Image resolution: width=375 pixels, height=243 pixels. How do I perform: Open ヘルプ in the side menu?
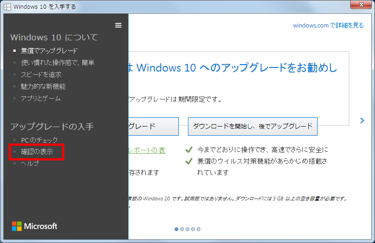coord(30,163)
